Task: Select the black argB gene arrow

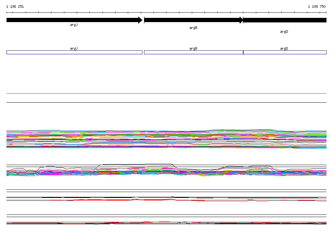Action: pos(193,20)
